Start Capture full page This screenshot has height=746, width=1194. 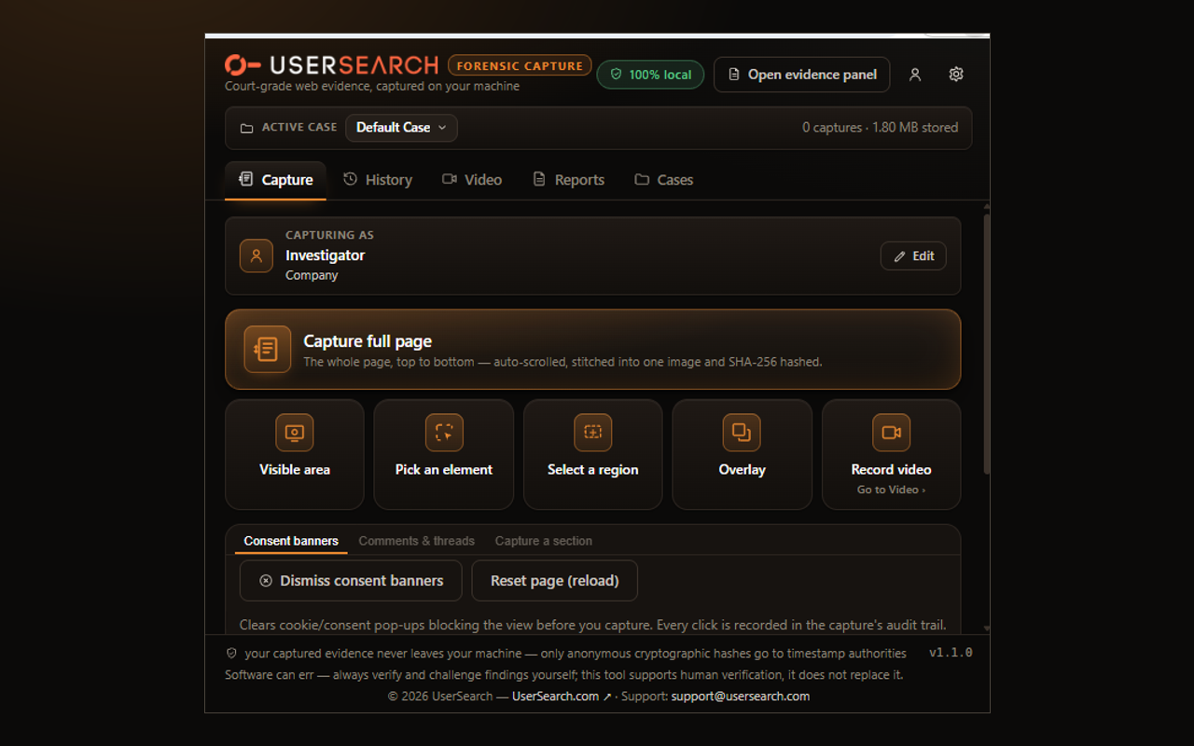tap(592, 349)
